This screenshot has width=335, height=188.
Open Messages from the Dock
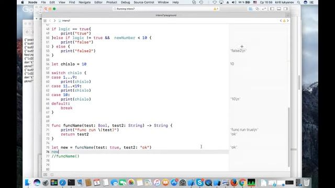(114, 182)
